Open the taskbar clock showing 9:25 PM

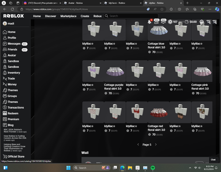[209, 168]
